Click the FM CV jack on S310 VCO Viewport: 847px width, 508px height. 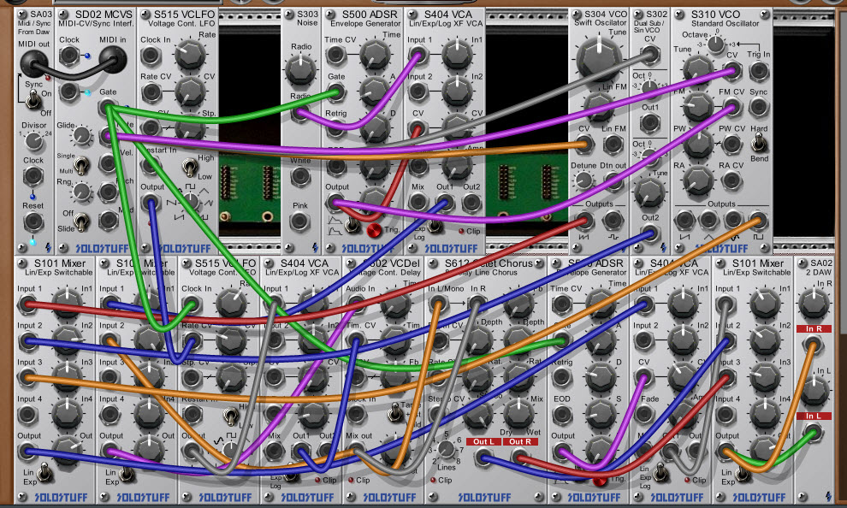732,108
